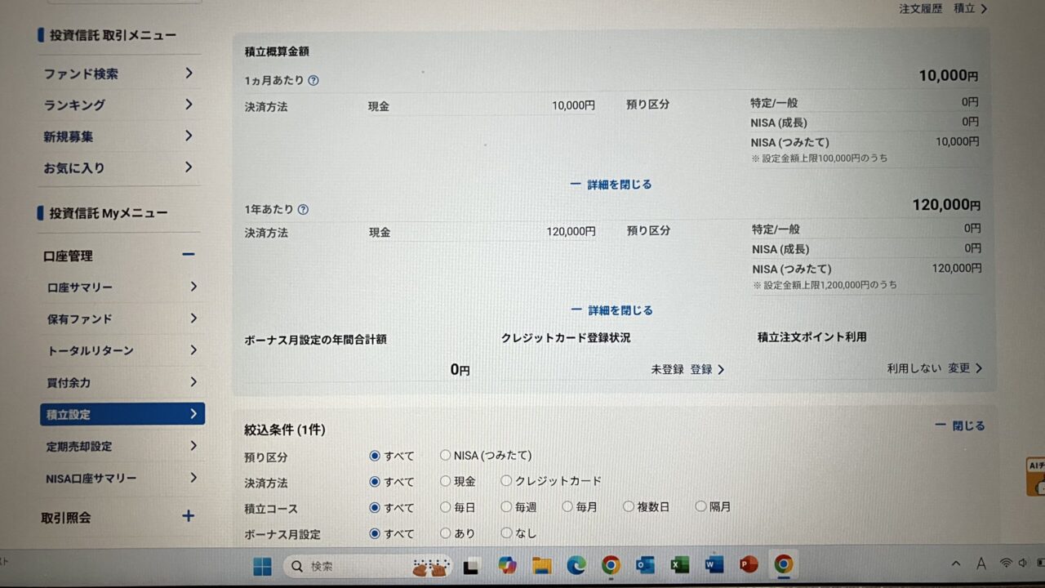Image resolution: width=1045 pixels, height=588 pixels.
Task: Open Outlook from the taskbar
Action: coord(645,565)
